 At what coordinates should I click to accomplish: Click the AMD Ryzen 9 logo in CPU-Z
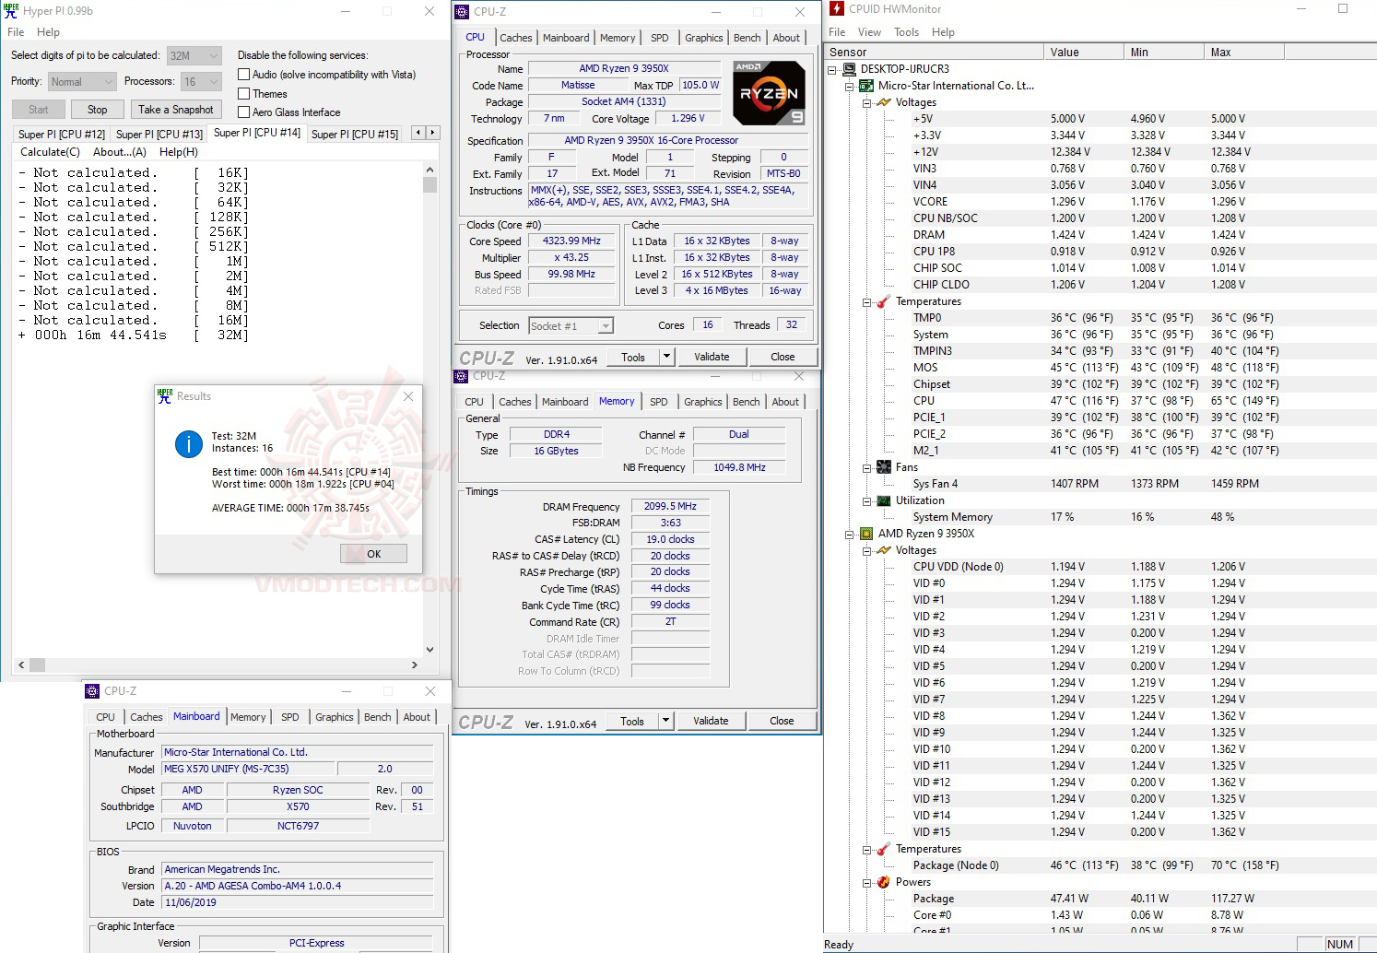click(x=769, y=92)
